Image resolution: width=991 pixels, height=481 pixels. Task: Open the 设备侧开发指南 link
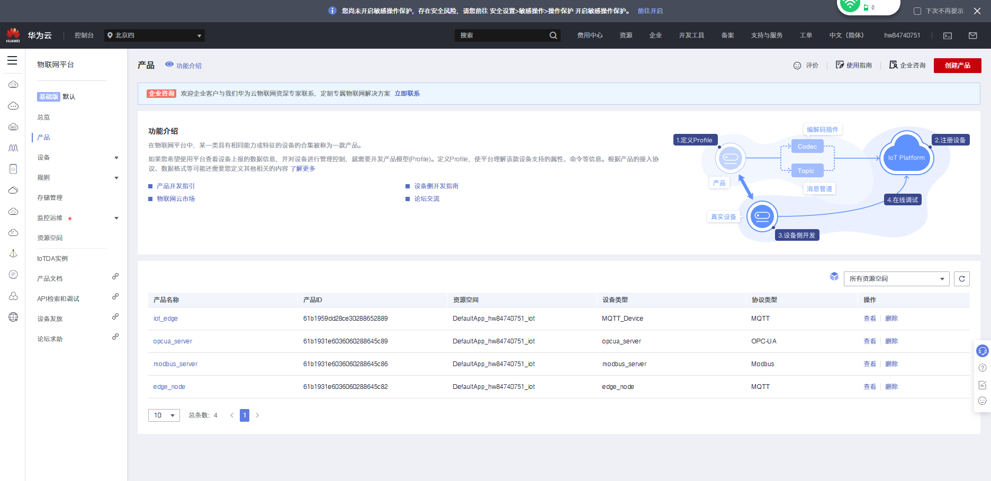(436, 186)
